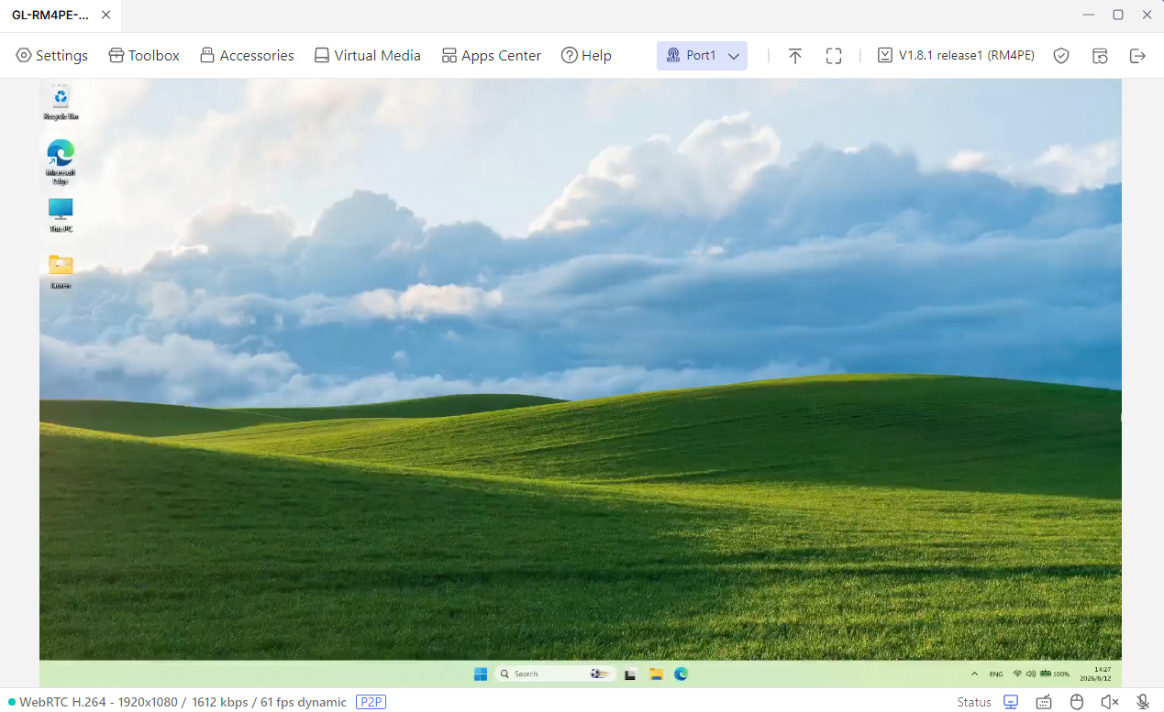Image resolution: width=1164 pixels, height=712 pixels.
Task: Toggle the muted speaker icon
Action: pos(1110,702)
